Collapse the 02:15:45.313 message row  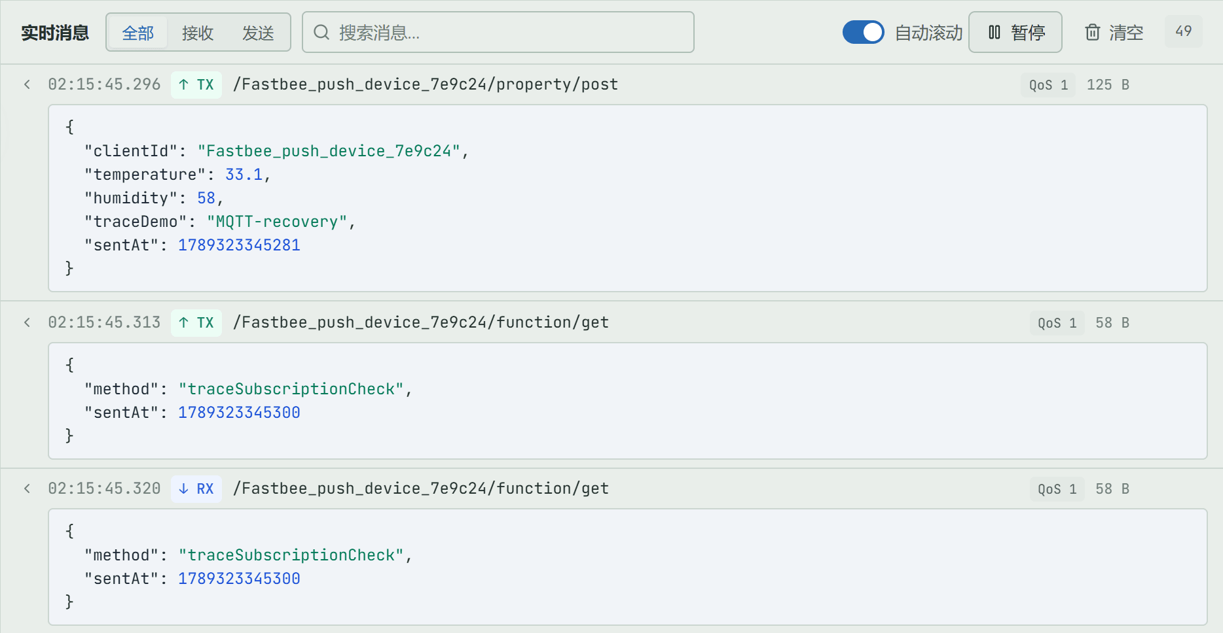[27, 322]
